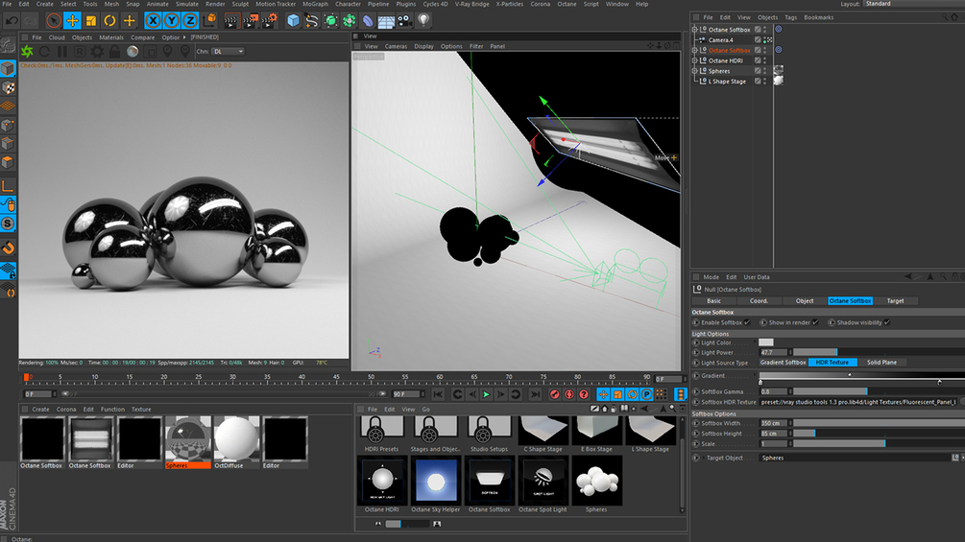Open HDRI Presets locked folder
The image size is (965, 542).
pyautogui.click(x=381, y=434)
